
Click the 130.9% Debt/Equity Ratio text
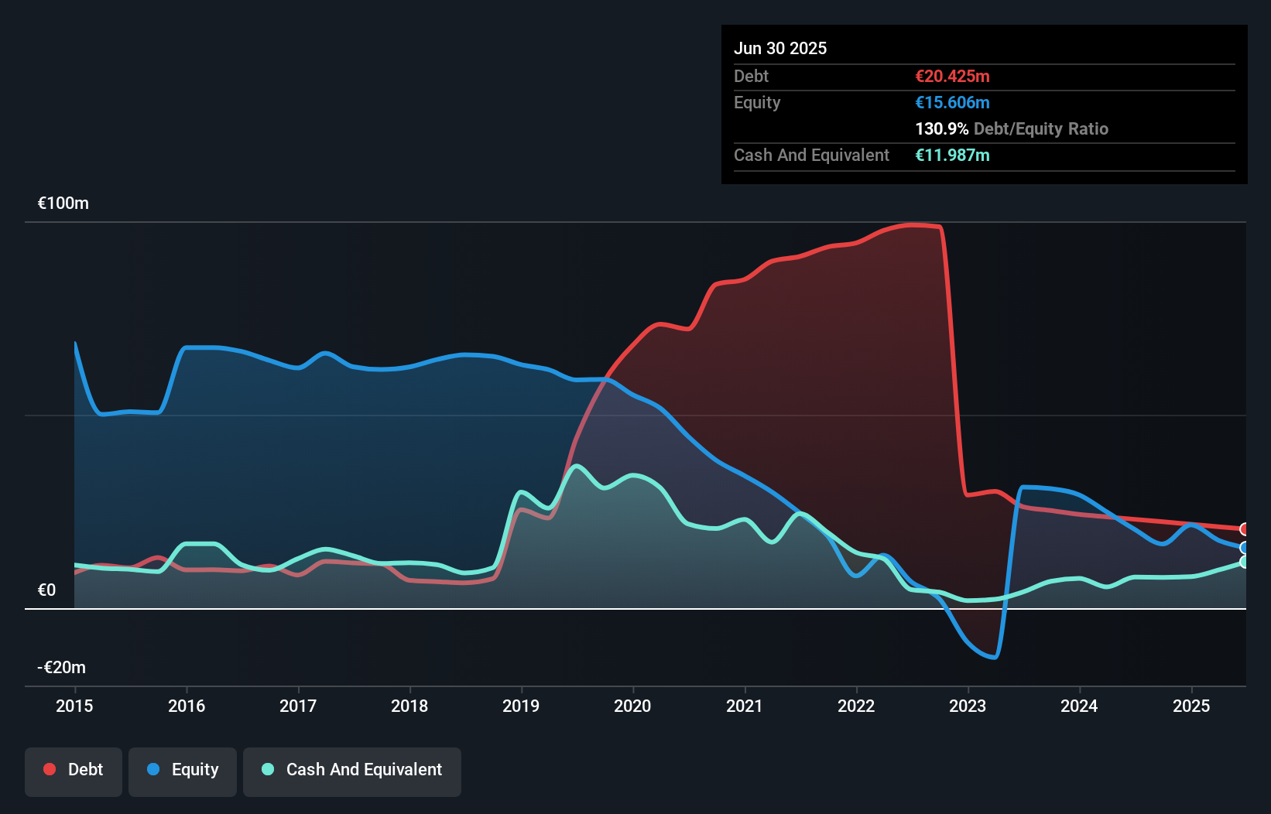(x=1012, y=128)
